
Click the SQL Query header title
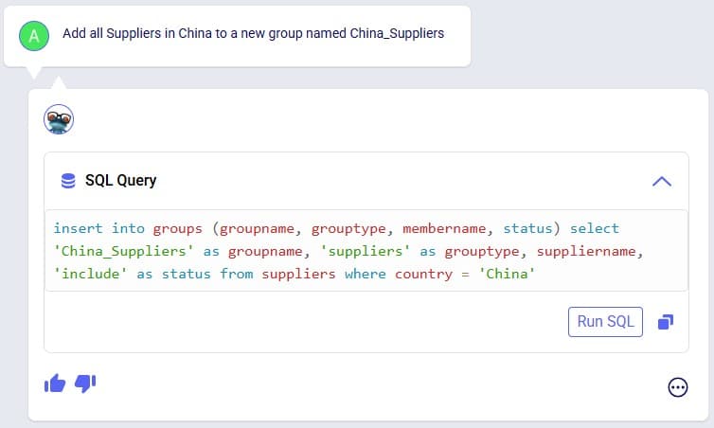[x=120, y=180]
